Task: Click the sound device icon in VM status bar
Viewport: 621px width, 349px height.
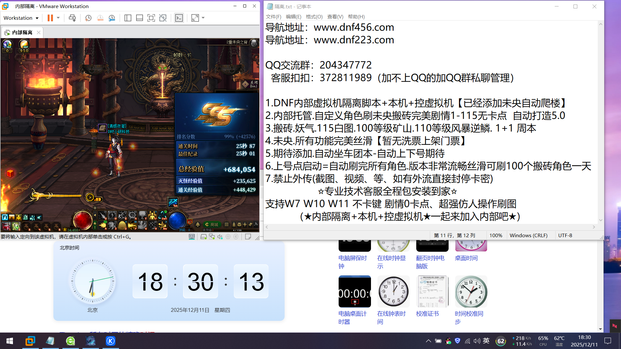Action: pyautogui.click(x=220, y=237)
